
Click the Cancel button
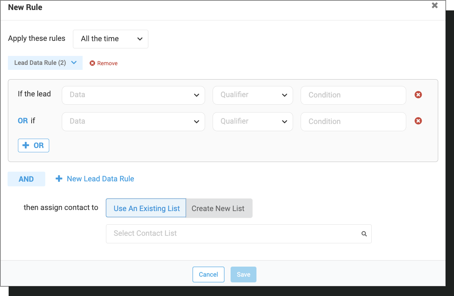tap(208, 274)
